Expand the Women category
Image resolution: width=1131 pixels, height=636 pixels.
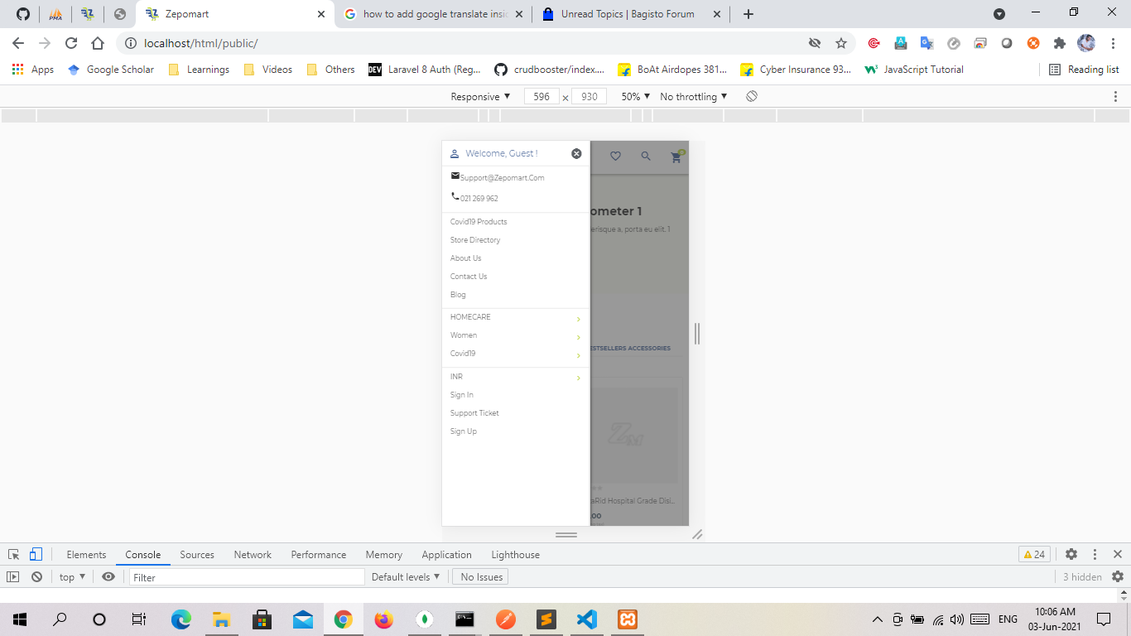pyautogui.click(x=578, y=337)
